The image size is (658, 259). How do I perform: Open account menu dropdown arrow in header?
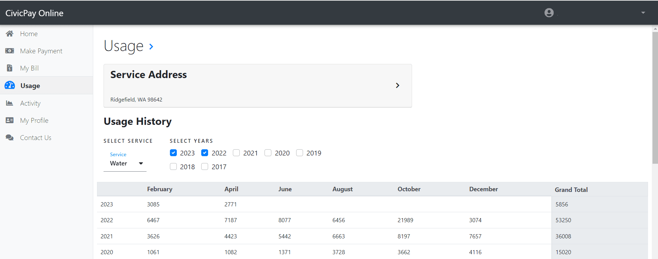point(643,13)
